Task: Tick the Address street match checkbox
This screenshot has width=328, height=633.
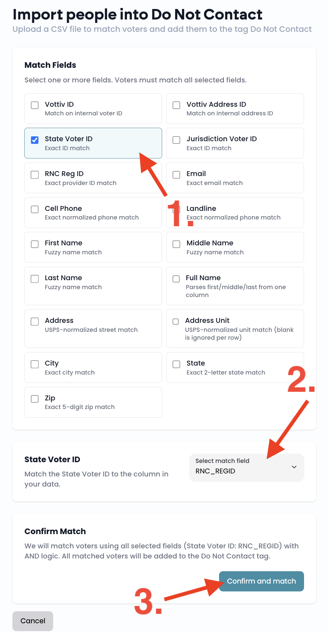Action: (35, 321)
